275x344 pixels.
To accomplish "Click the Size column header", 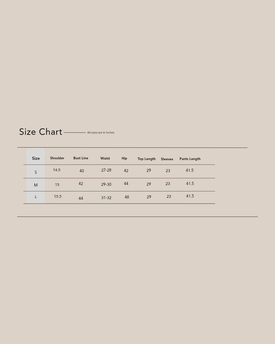I will tap(36, 158).
